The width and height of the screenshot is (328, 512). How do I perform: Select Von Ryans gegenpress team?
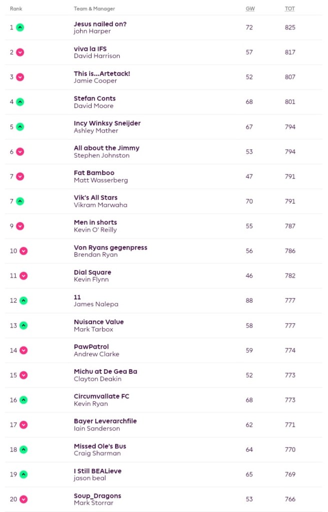click(111, 247)
